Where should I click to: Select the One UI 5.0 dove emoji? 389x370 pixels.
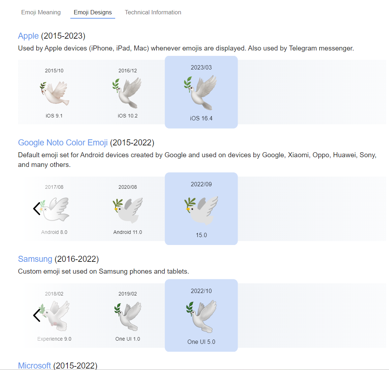pos(201,317)
